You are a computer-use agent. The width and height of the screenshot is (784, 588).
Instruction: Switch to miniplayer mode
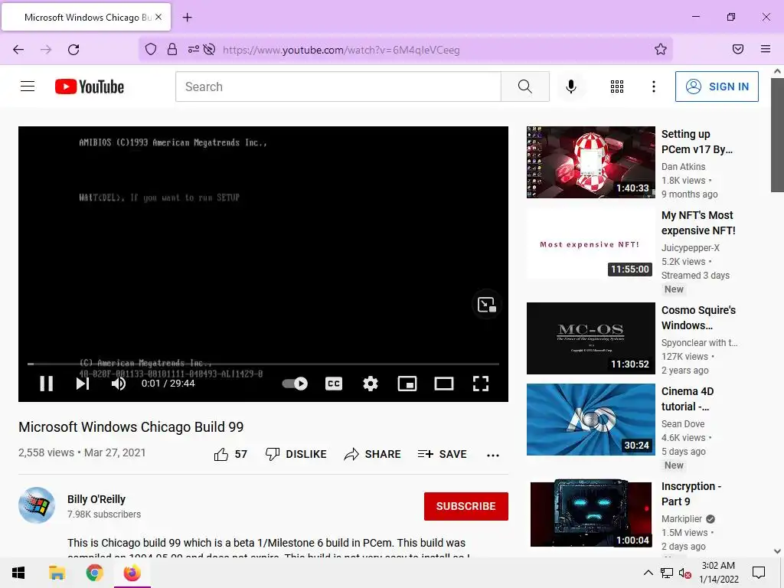click(407, 384)
